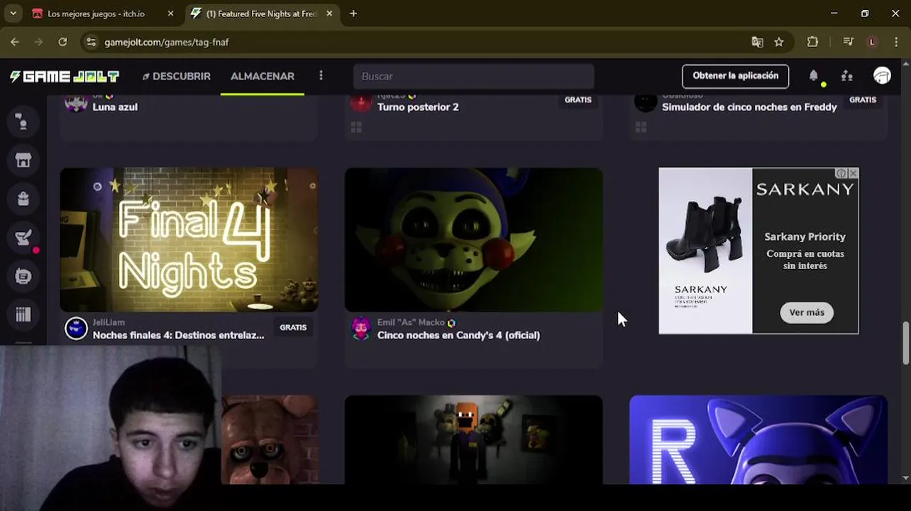Open the Chrome profile L avatar
This screenshot has width=911, height=511.
(872, 42)
